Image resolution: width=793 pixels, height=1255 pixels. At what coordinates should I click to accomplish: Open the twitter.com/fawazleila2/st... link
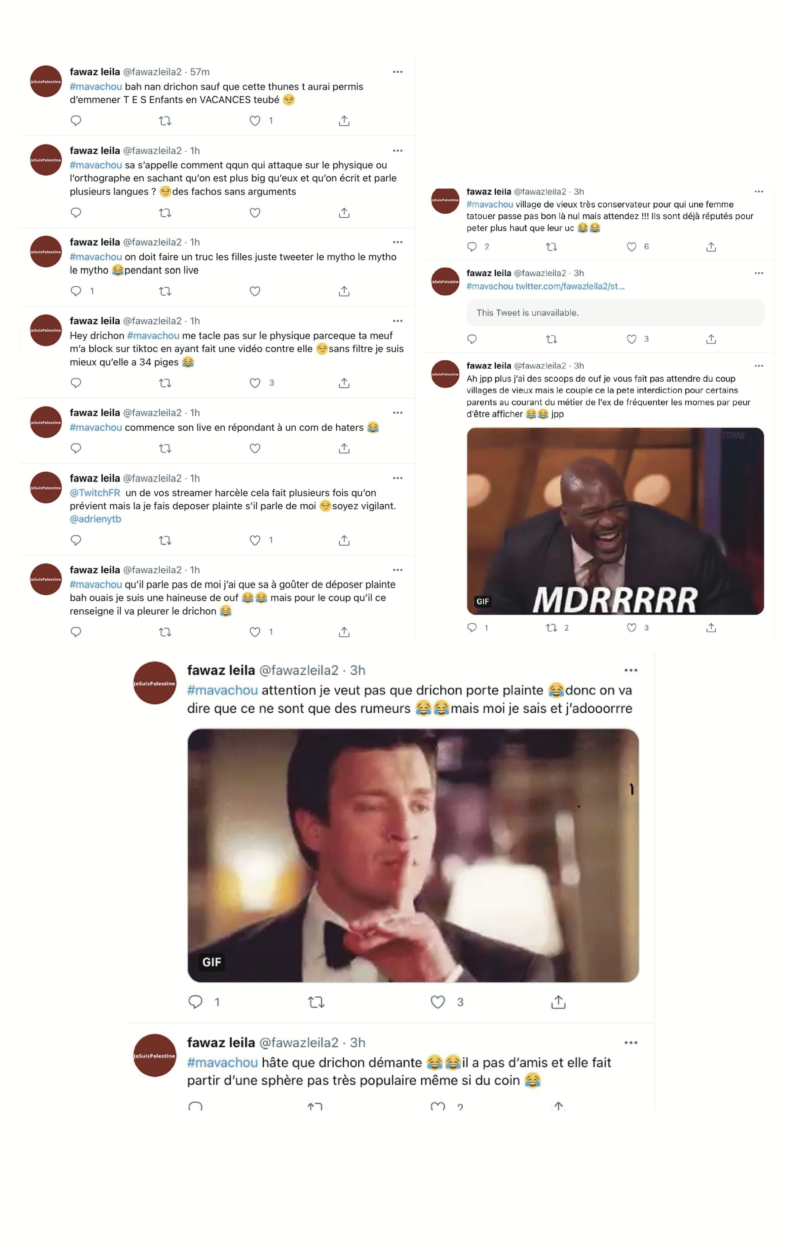click(x=570, y=286)
